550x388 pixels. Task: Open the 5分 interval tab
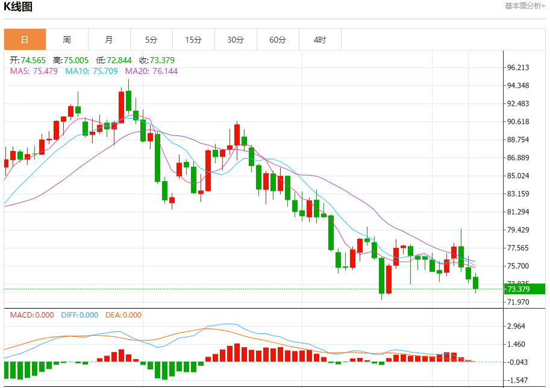151,40
